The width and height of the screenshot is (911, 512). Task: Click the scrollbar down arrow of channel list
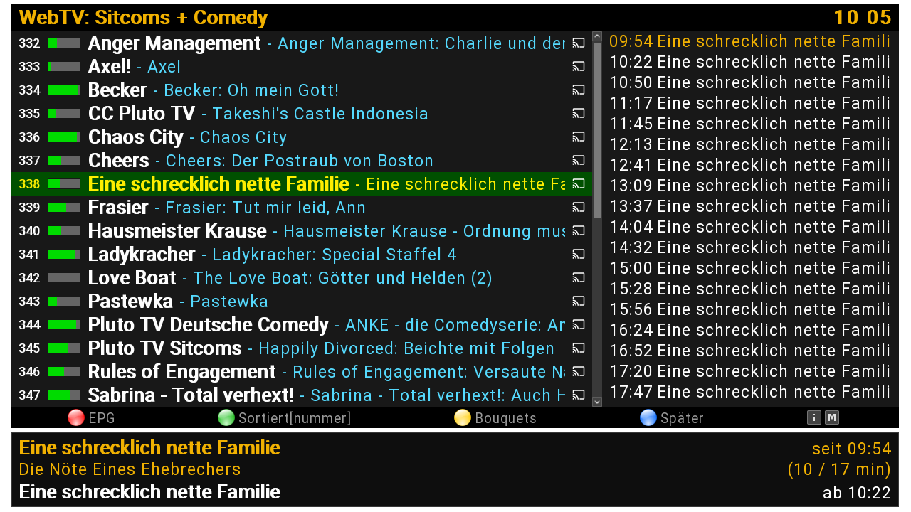pos(597,402)
